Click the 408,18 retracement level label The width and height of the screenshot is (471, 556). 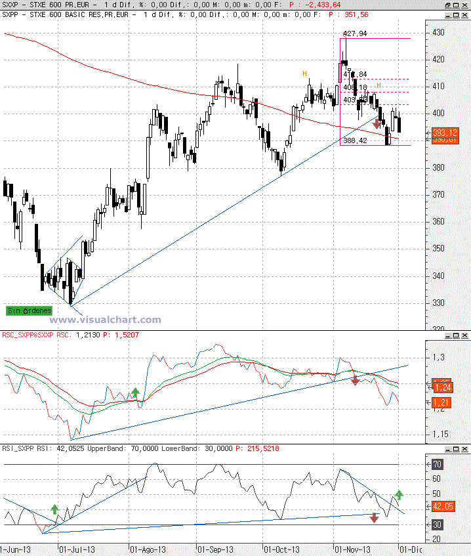[355, 87]
